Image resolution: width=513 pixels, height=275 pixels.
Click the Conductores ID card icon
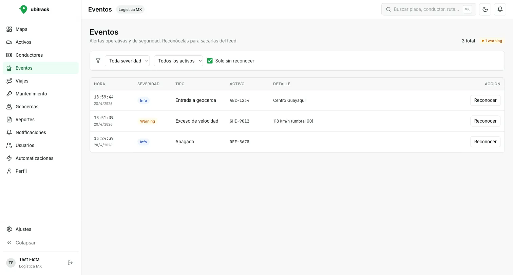point(9,55)
